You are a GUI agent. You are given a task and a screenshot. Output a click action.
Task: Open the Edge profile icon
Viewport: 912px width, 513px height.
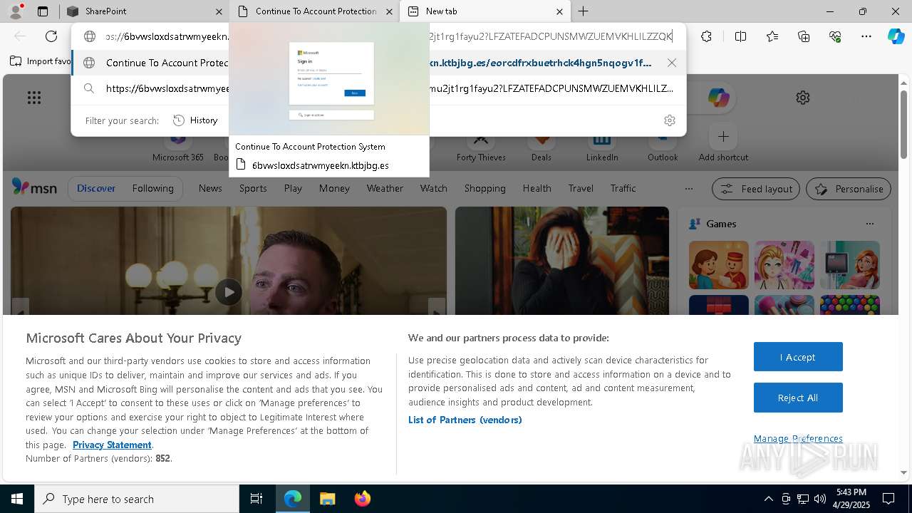coord(16,11)
